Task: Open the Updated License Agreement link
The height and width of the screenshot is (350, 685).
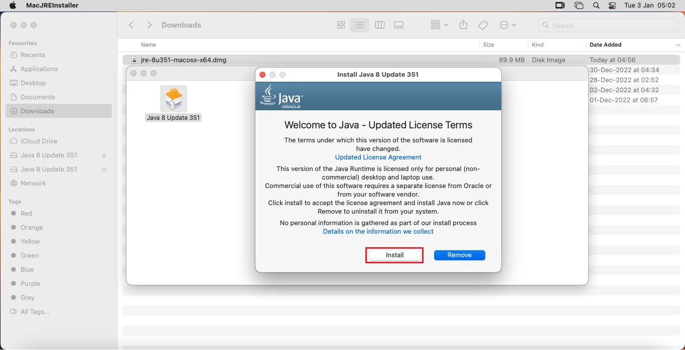Action: [x=378, y=157]
